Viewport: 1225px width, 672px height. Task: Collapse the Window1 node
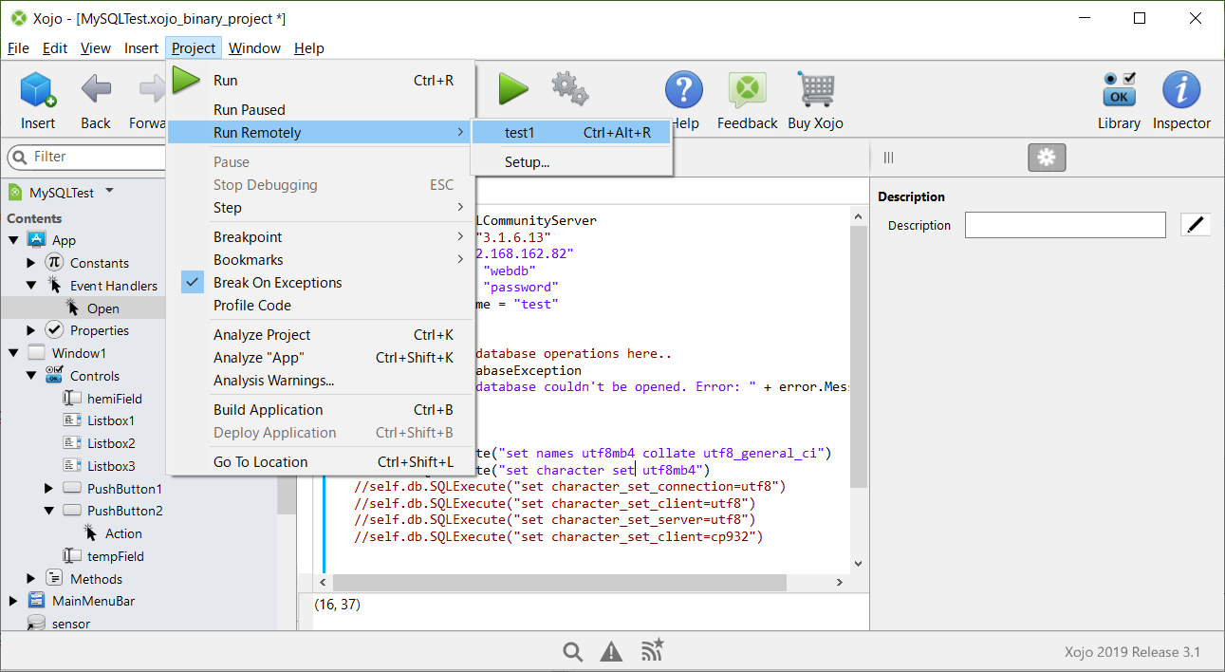point(13,353)
